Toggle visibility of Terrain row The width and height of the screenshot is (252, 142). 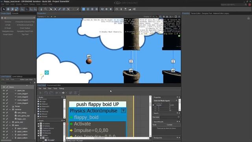coord(4,106)
